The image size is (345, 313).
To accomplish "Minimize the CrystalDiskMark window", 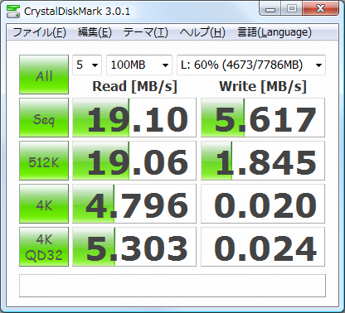I will pos(270,9).
